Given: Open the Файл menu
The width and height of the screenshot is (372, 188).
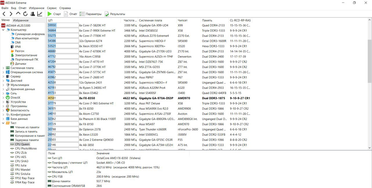Looking at the screenshot, I should tap(5, 8).
